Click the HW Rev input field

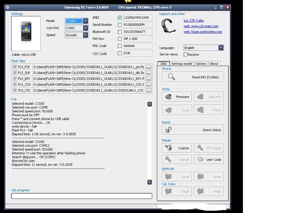pyautogui.click(x=137, y=39)
